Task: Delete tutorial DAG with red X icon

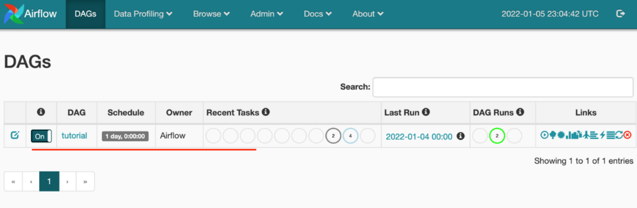Action: 627,135
